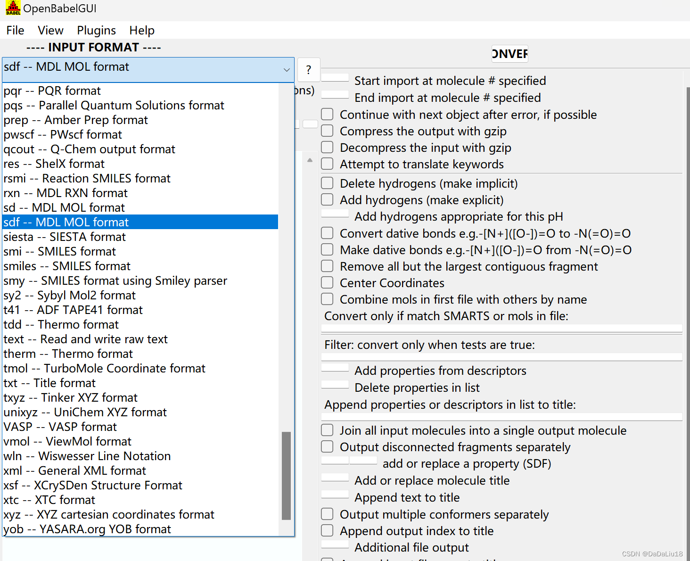Enable Compress the output with gzip

pyautogui.click(x=327, y=131)
